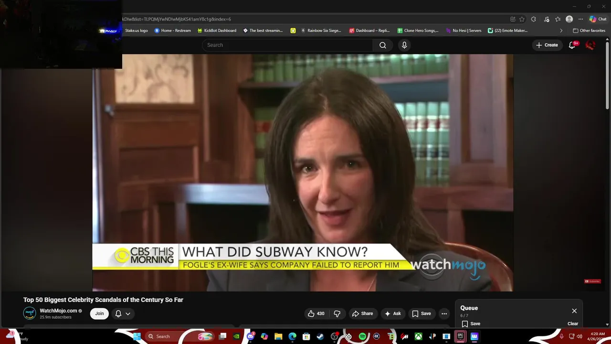Screen dimensions: 611x344
Task: Open File Explorer from the taskbar
Action: 278,336
